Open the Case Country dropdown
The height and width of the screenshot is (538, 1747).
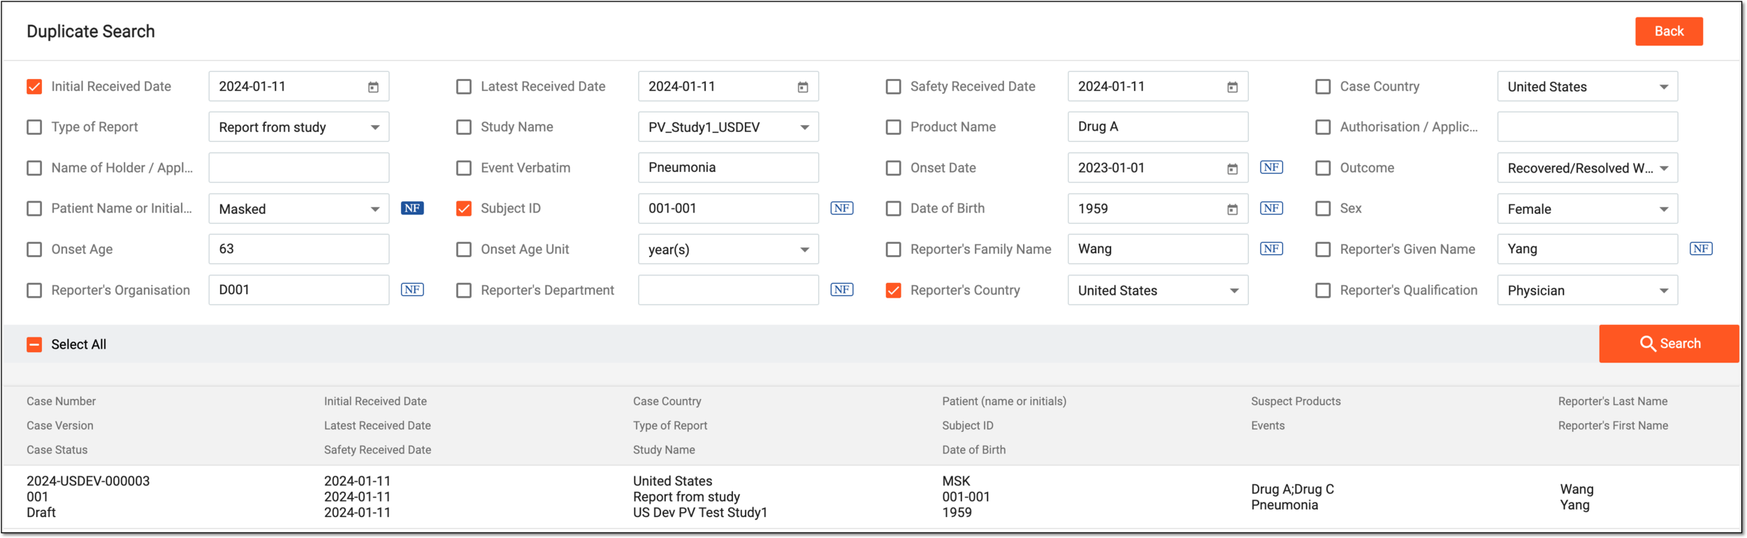point(1588,87)
